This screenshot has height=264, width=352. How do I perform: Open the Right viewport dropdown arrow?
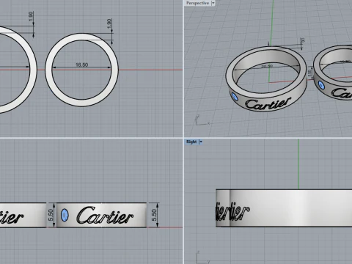click(201, 142)
